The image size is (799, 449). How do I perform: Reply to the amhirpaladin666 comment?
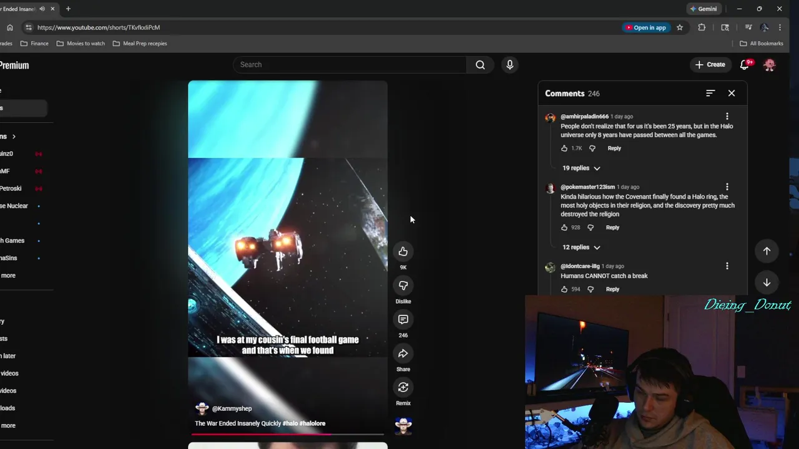[614, 148]
